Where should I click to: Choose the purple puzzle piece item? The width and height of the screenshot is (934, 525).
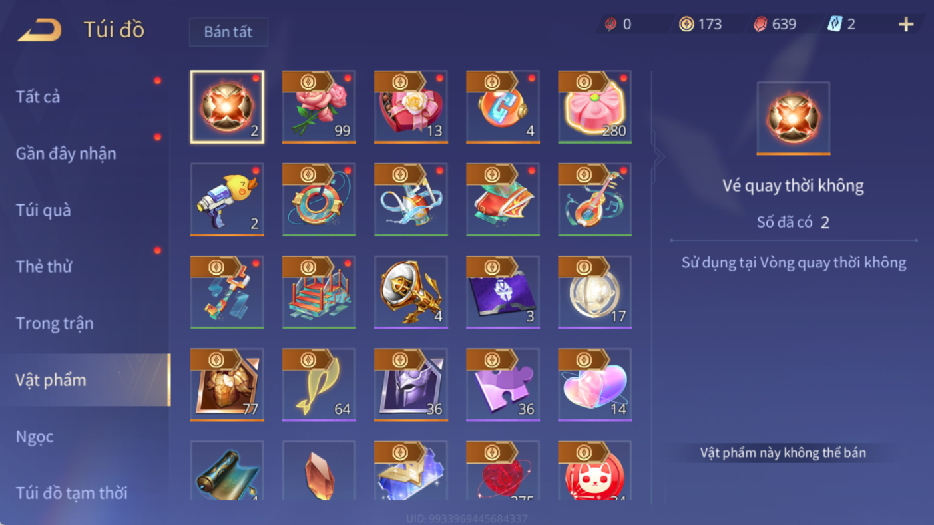(503, 384)
